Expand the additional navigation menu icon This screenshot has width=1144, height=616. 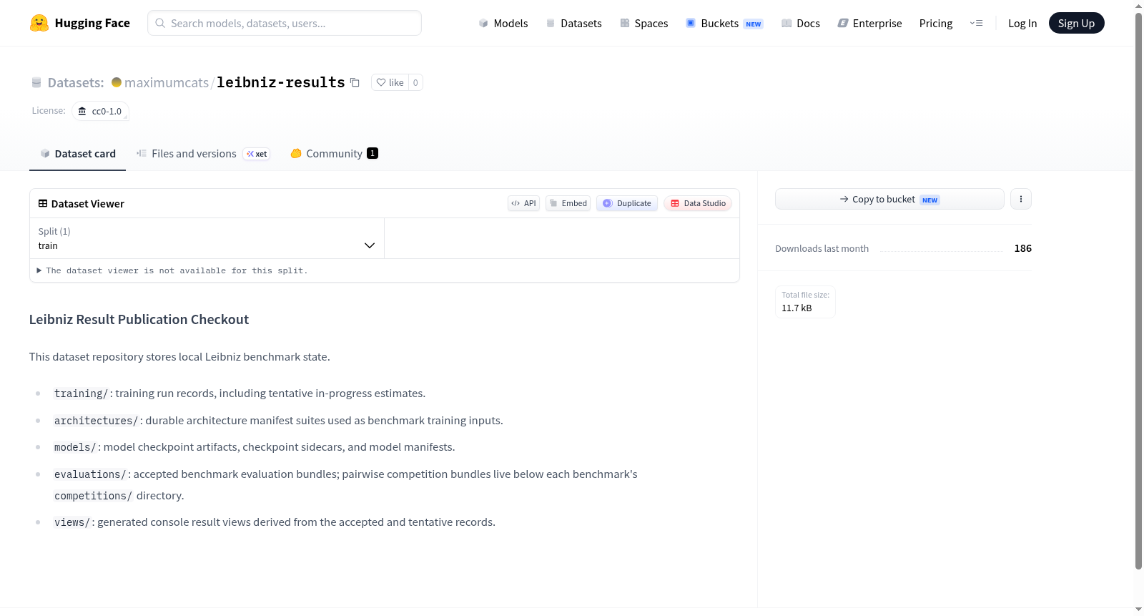pos(976,23)
